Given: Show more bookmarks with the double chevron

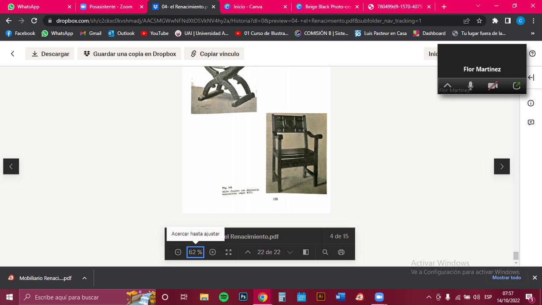Looking at the screenshot, I should [x=533, y=33].
